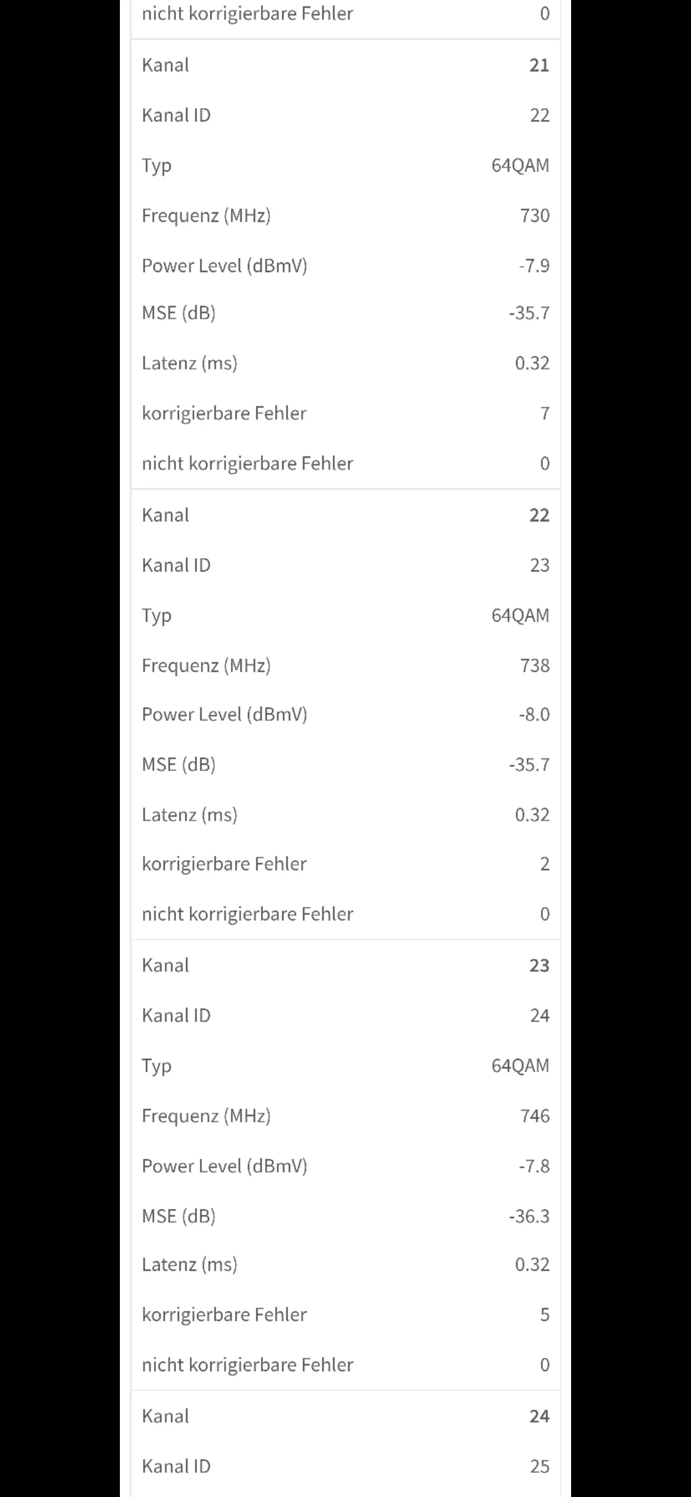
Task: Tap 64QAM type in Kanal 23 section
Action: [520, 1065]
